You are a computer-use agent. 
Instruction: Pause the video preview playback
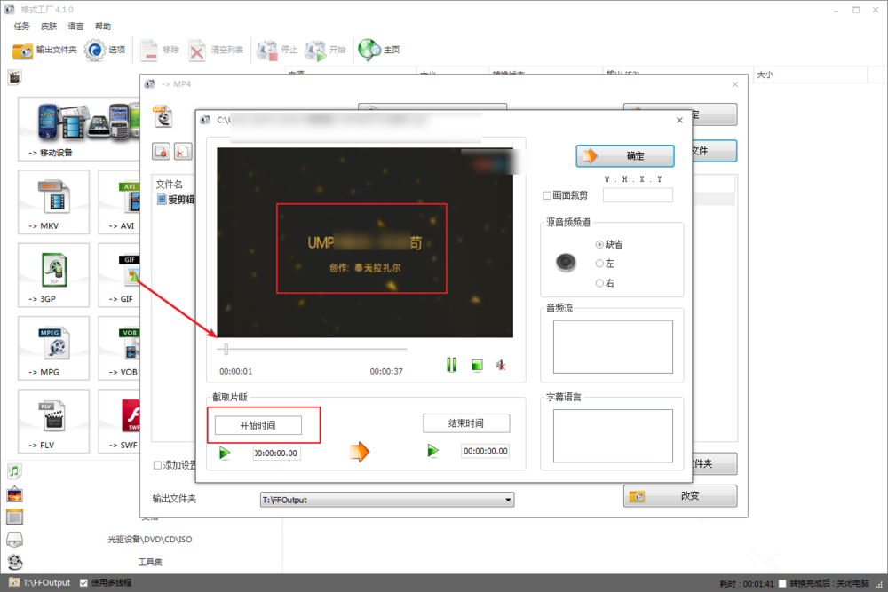coord(452,365)
